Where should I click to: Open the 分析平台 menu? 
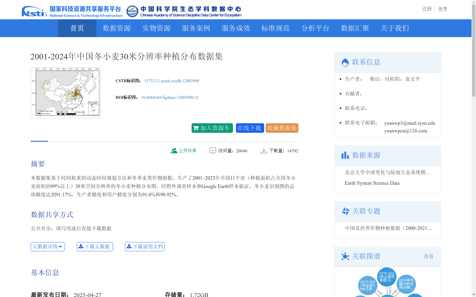click(x=315, y=28)
